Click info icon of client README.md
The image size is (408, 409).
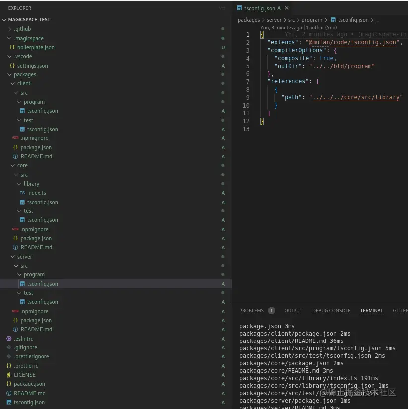pos(16,156)
